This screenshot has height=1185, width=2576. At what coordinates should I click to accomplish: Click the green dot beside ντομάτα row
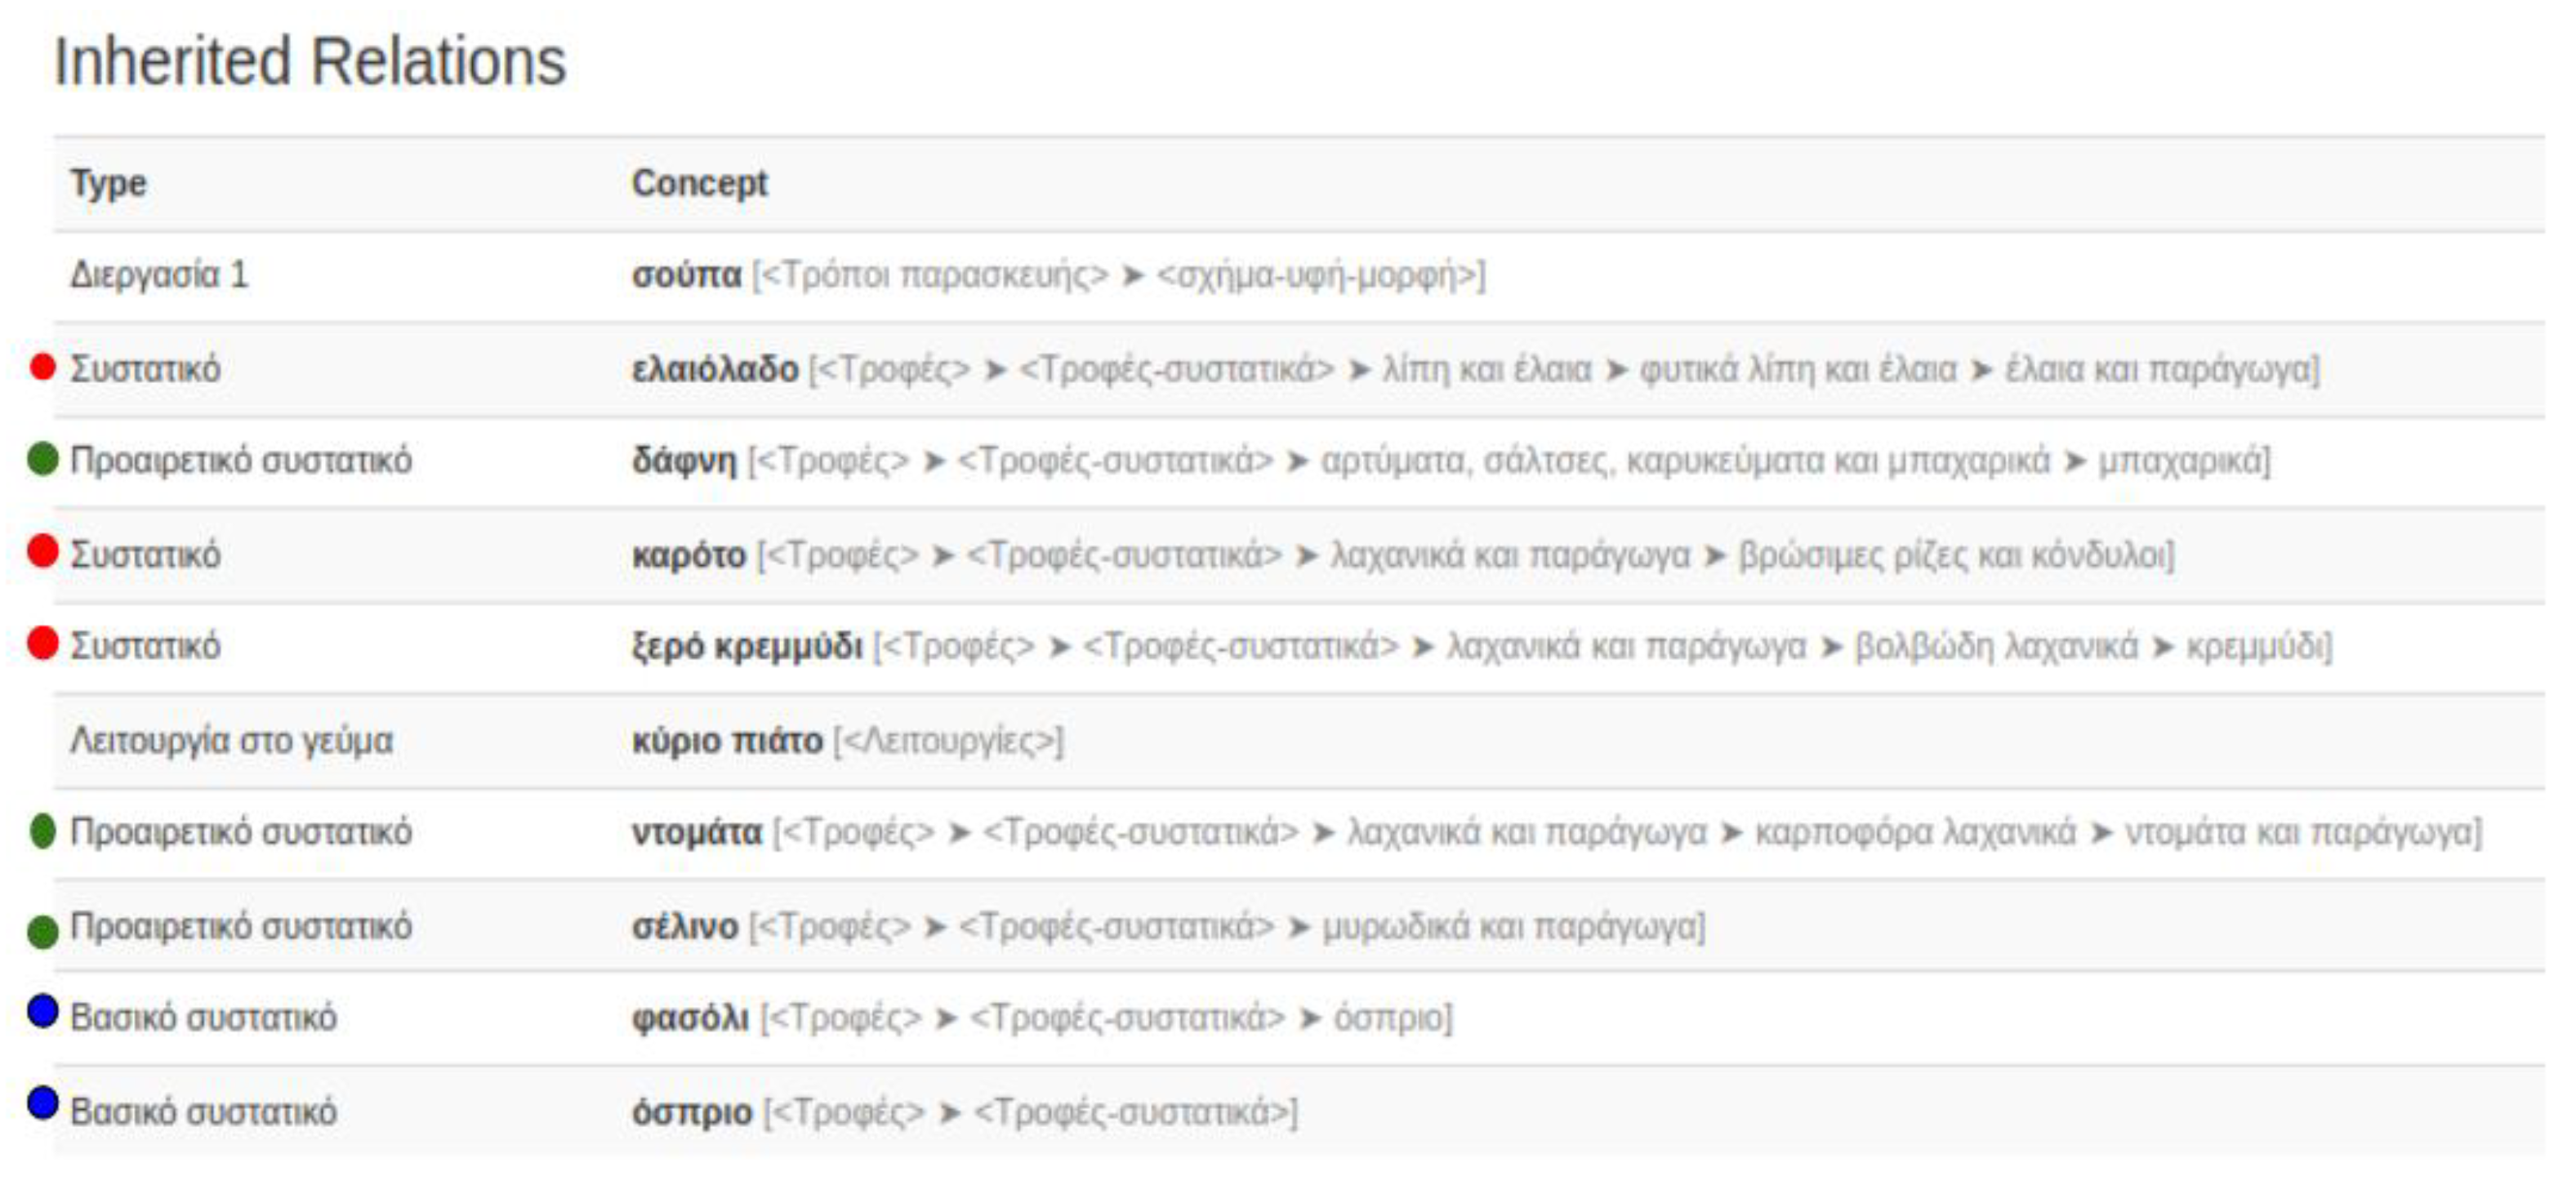(x=43, y=831)
